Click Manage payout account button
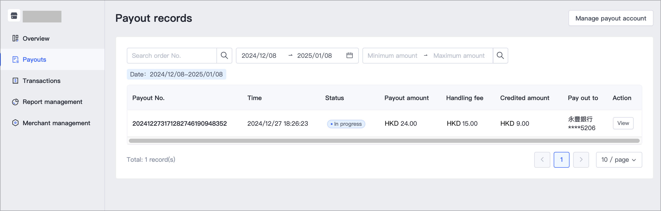This screenshot has width=661, height=211. click(x=611, y=18)
